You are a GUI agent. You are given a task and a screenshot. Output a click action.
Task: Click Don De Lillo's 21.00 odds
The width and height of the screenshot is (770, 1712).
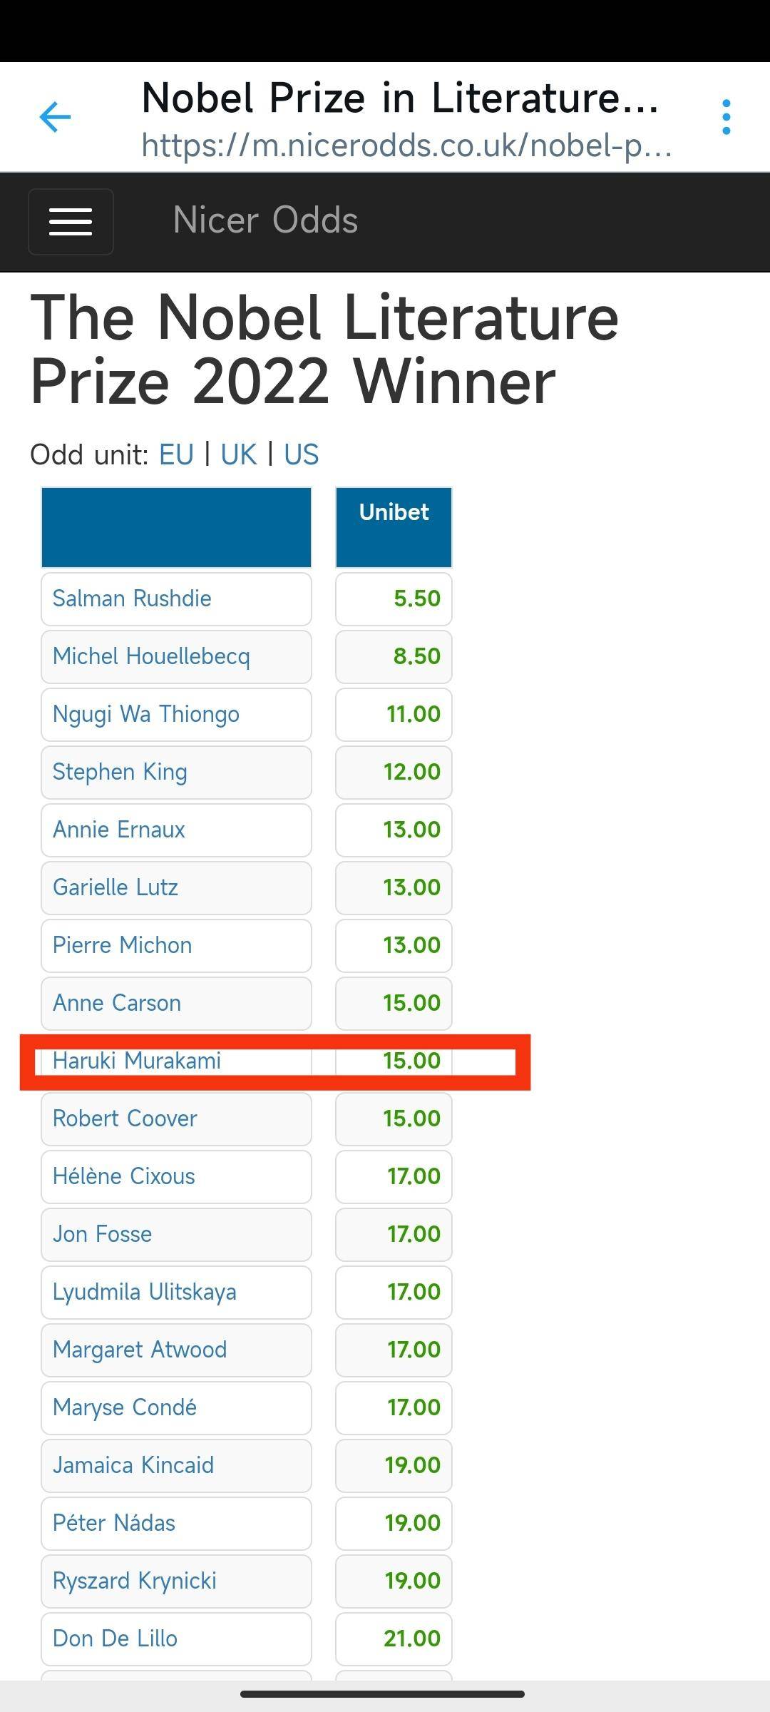pyautogui.click(x=411, y=1639)
